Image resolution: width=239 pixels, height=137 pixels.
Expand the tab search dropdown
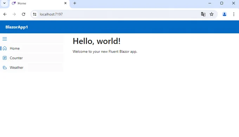point(5,3)
